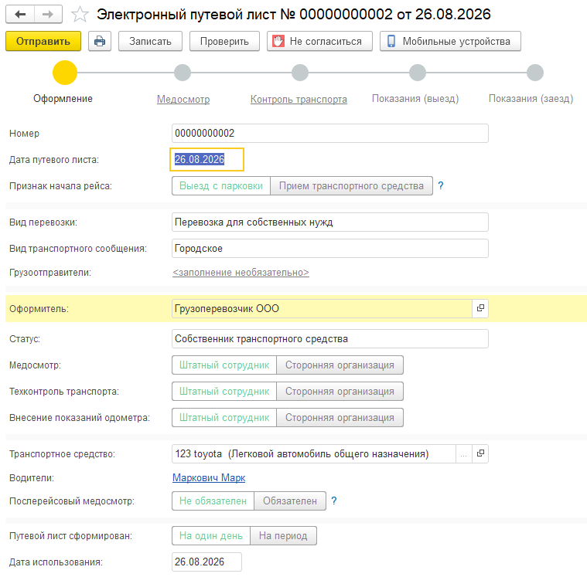
Task: Select the Оформление stage circle
Action: point(65,73)
